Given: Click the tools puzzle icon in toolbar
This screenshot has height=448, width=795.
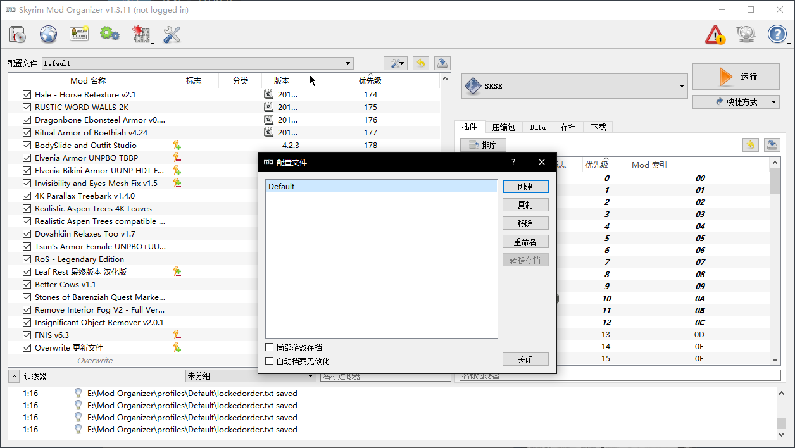Looking at the screenshot, I should pos(141,34).
